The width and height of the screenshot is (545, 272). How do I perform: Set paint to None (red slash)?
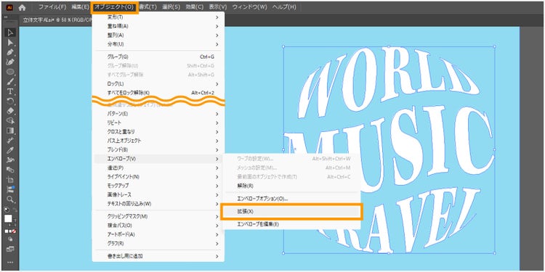click(15, 231)
